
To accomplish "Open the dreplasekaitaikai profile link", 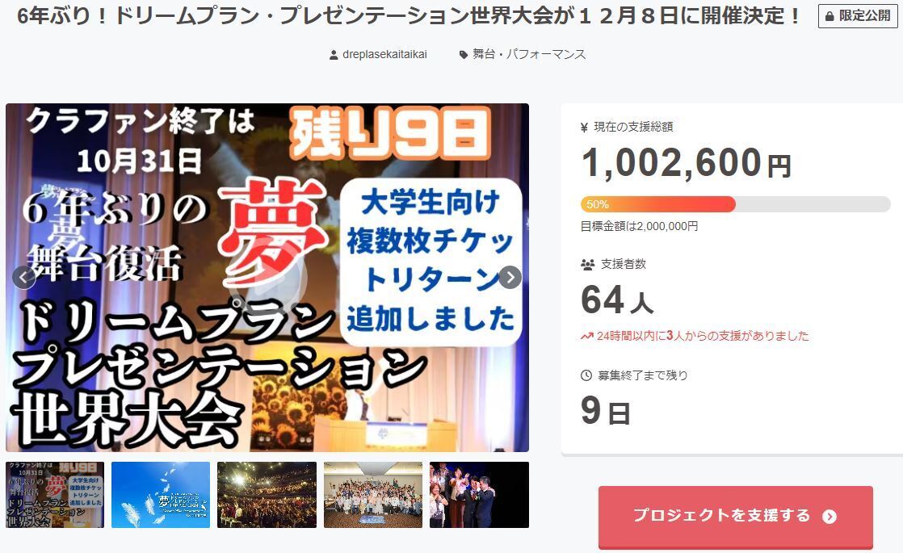I will [x=384, y=55].
